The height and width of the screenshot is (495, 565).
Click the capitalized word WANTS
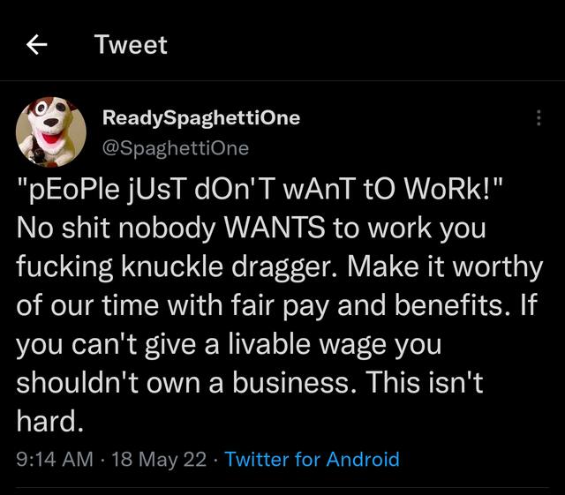(275, 228)
